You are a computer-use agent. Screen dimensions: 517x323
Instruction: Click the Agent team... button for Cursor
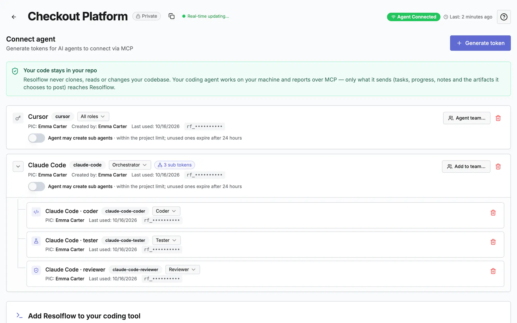pyautogui.click(x=467, y=118)
